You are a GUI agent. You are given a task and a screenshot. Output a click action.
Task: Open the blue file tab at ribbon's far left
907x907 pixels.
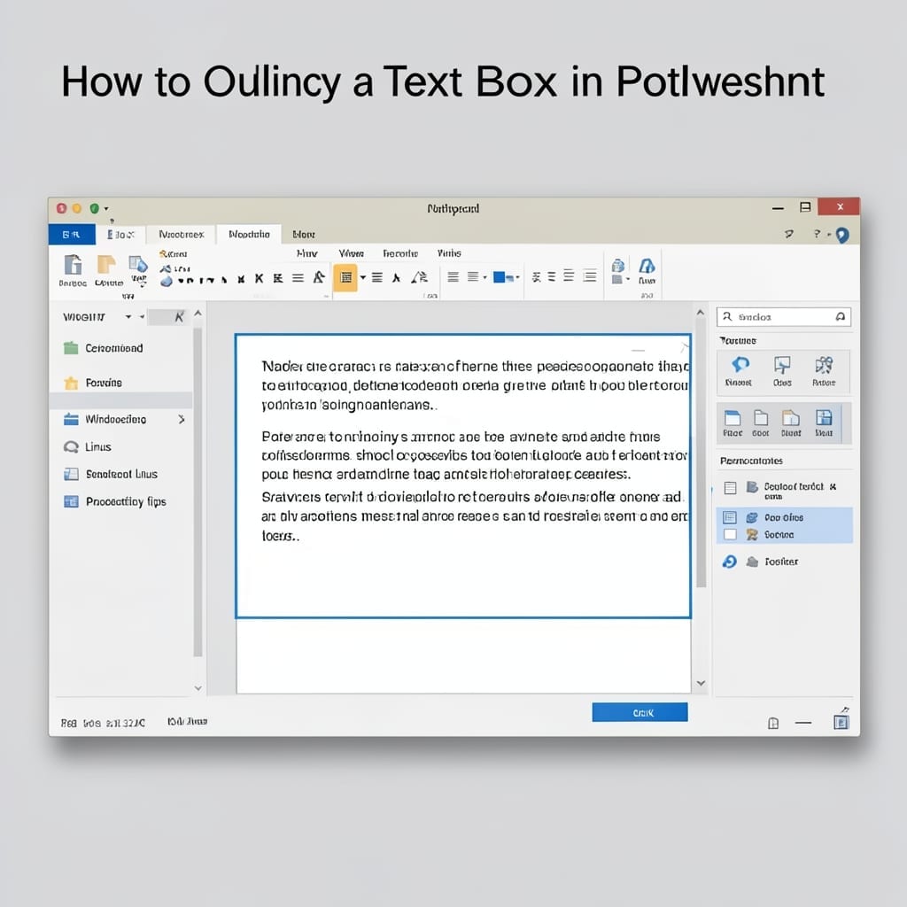coord(72,234)
